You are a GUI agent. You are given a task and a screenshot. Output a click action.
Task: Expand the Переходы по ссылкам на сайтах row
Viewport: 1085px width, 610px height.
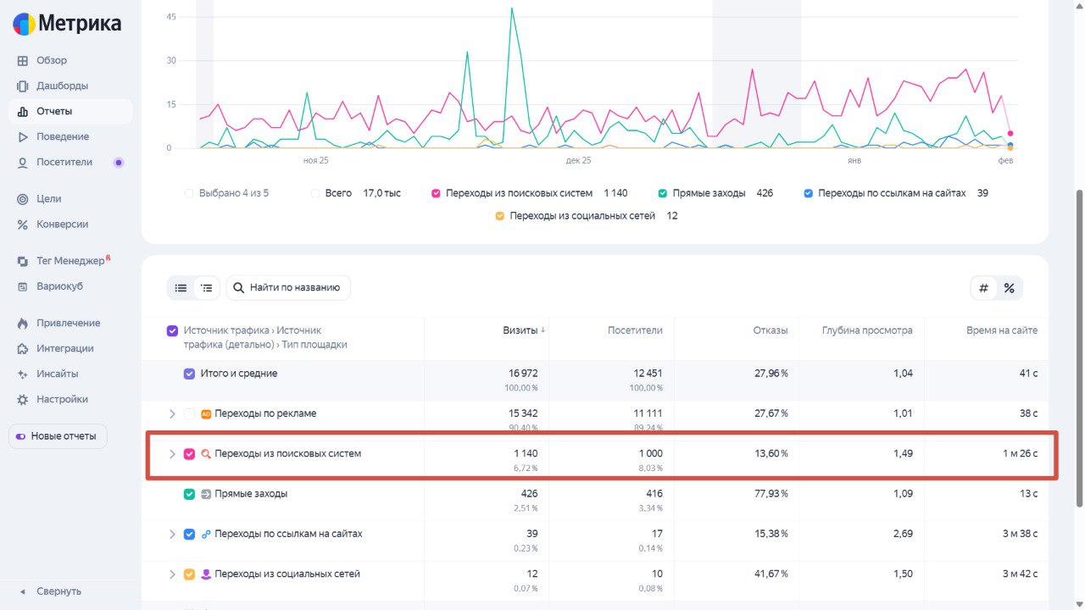172,534
